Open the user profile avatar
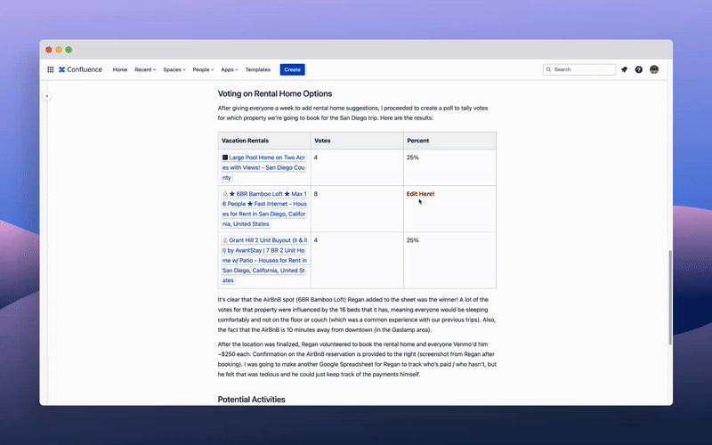Screen dimensions: 712x445 point(654,69)
